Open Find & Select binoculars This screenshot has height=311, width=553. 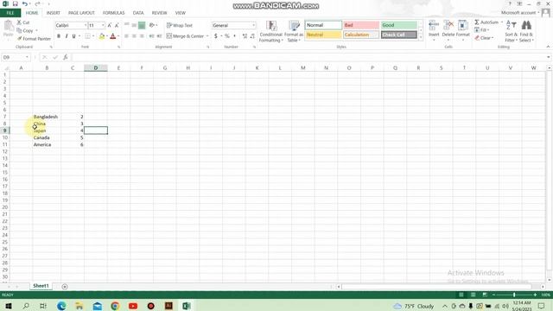(x=526, y=31)
